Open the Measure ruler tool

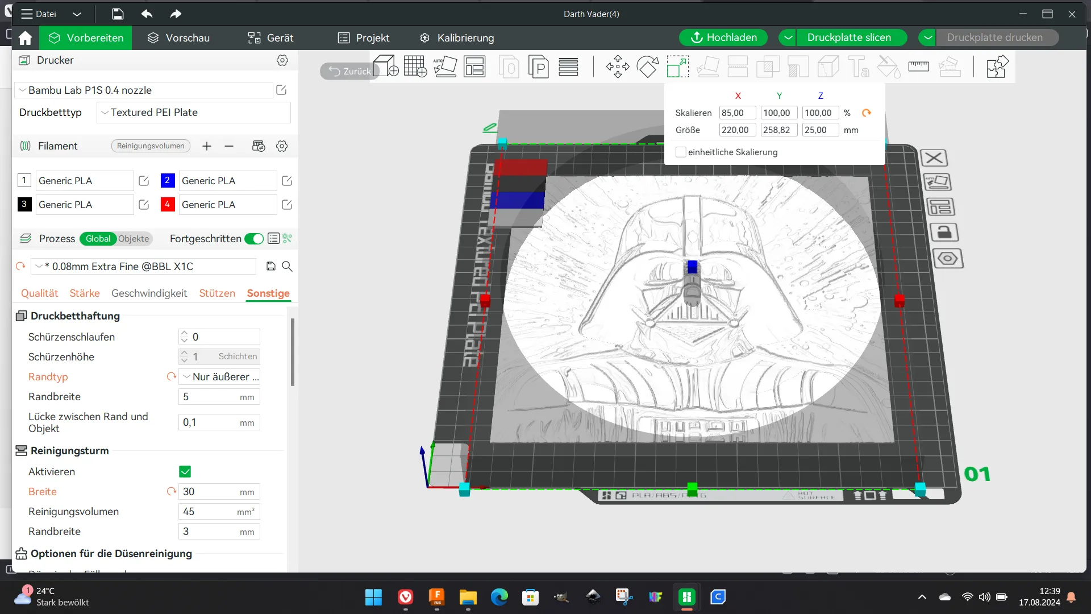tap(918, 67)
